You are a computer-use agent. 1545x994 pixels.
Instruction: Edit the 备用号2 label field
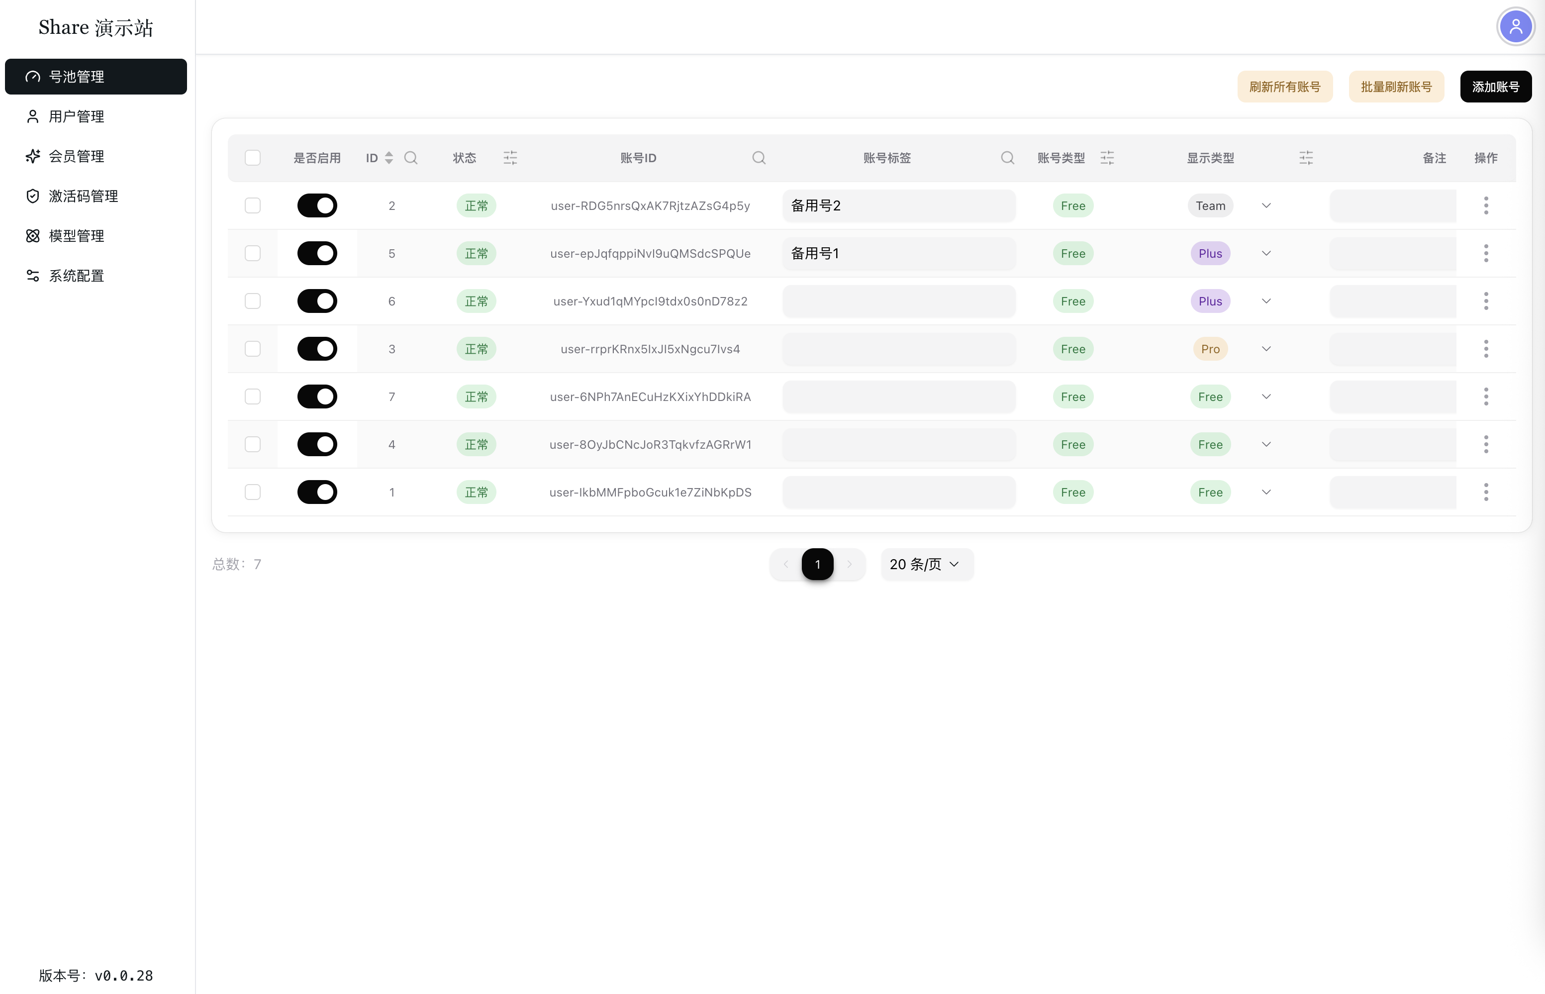click(x=898, y=205)
